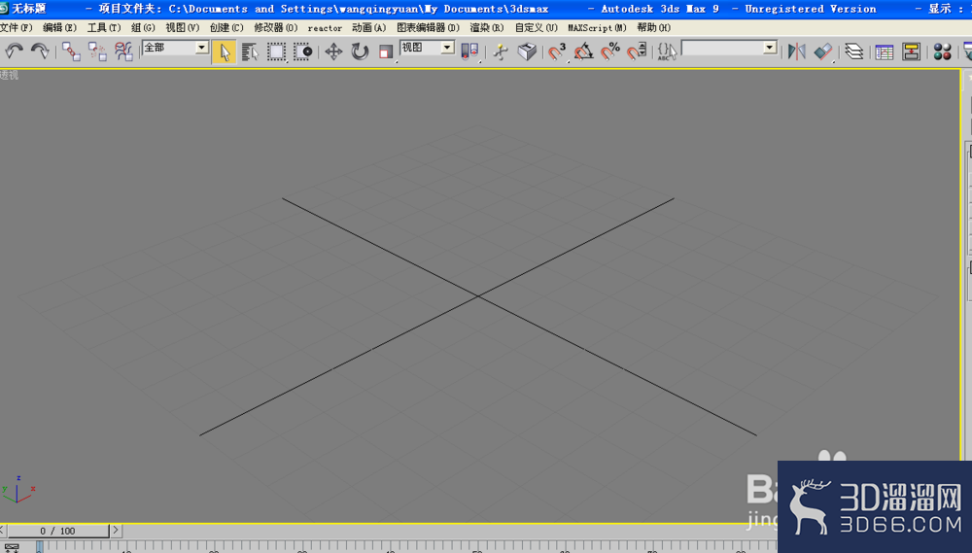Screen dimensions: 972x553
Task: Open the 修改器(O) menu
Action: point(275,28)
